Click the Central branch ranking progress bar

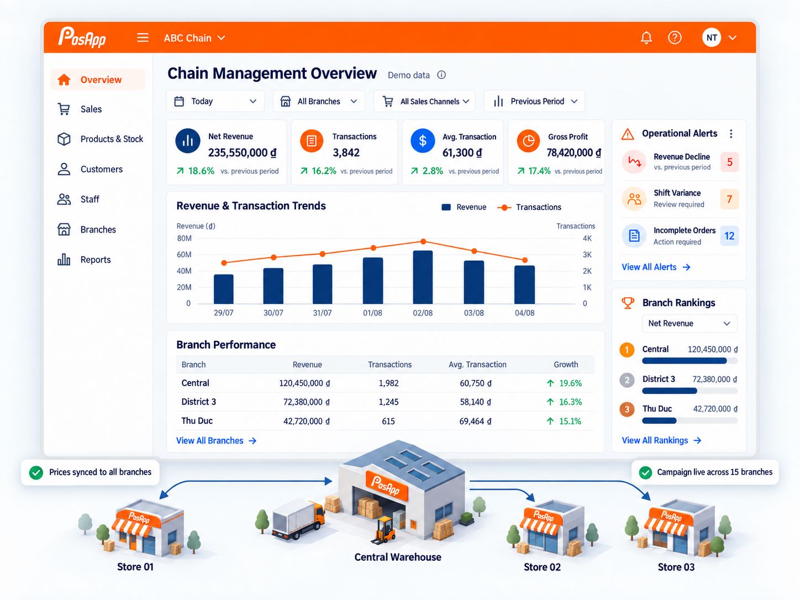tap(690, 361)
